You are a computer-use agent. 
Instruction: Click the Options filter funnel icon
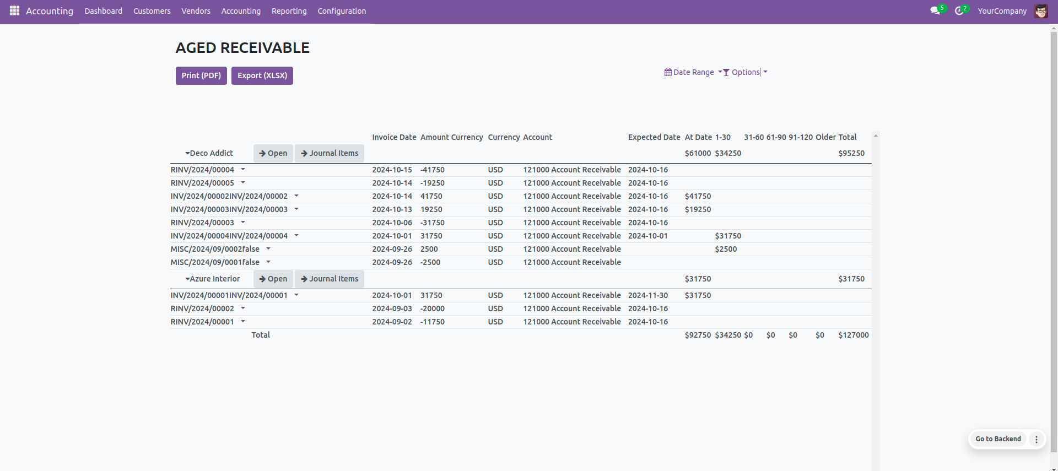click(x=726, y=72)
